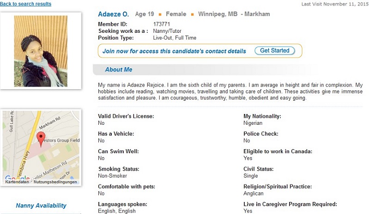Click the orange bullet before Female
The width and height of the screenshot is (369, 214).
pyautogui.click(x=160, y=15)
